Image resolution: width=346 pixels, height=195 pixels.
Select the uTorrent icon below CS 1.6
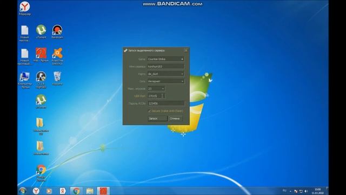coord(41,101)
